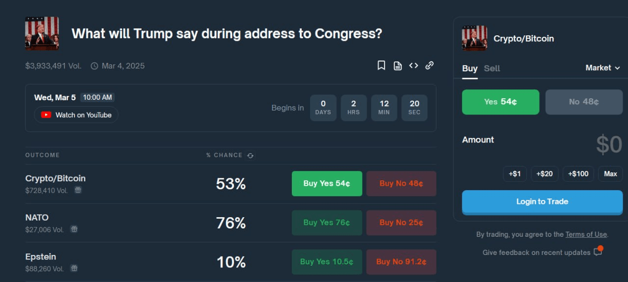Click the refresh icon beside % Chance
This screenshot has width=628, height=282.
click(x=250, y=155)
